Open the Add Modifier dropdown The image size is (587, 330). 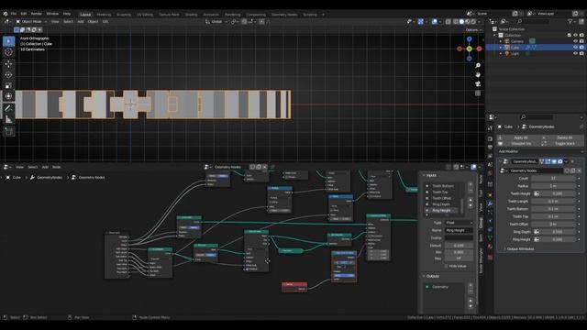click(x=540, y=151)
